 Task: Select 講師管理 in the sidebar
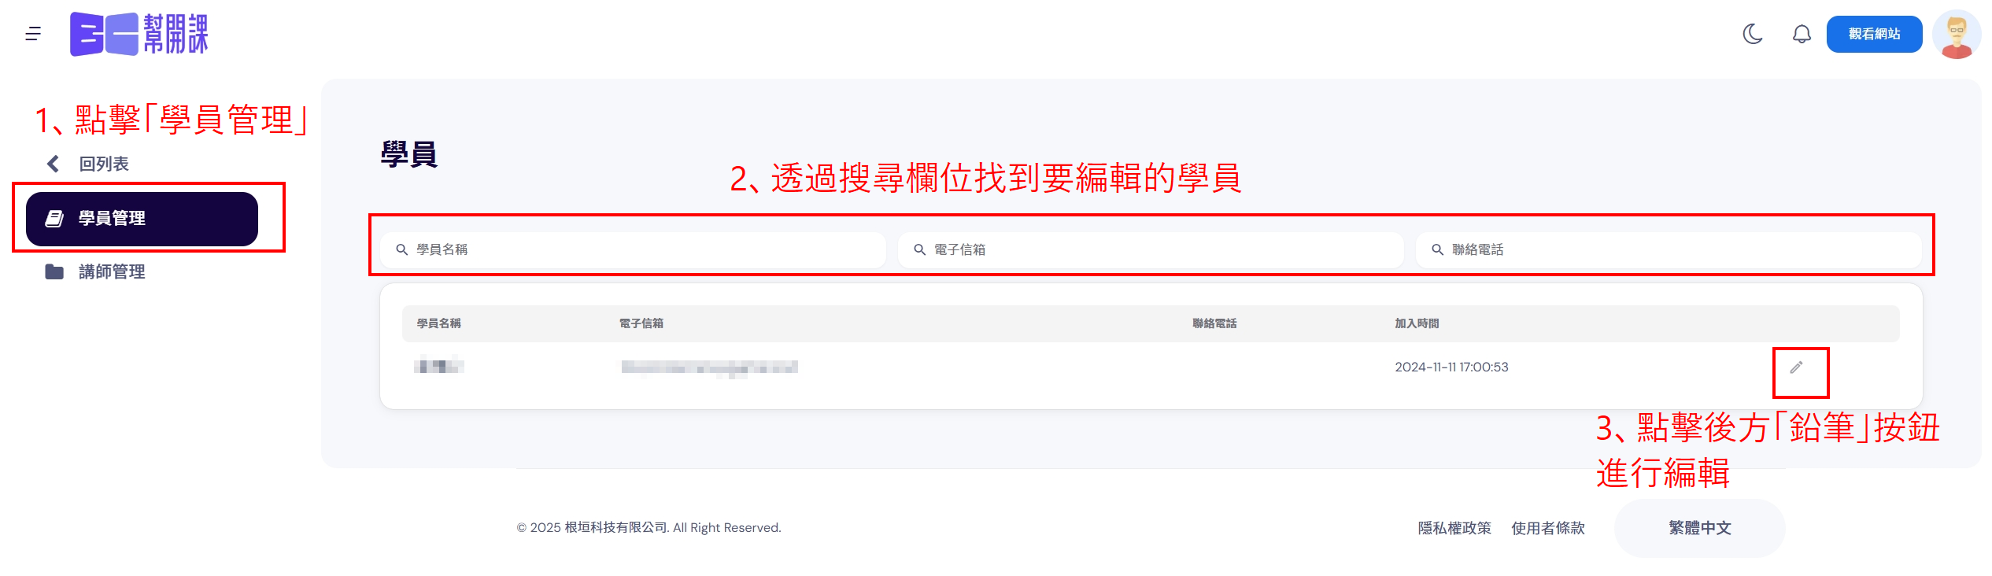(112, 272)
